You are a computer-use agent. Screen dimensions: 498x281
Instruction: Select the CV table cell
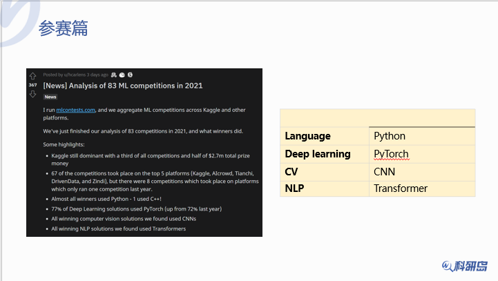coord(324,172)
